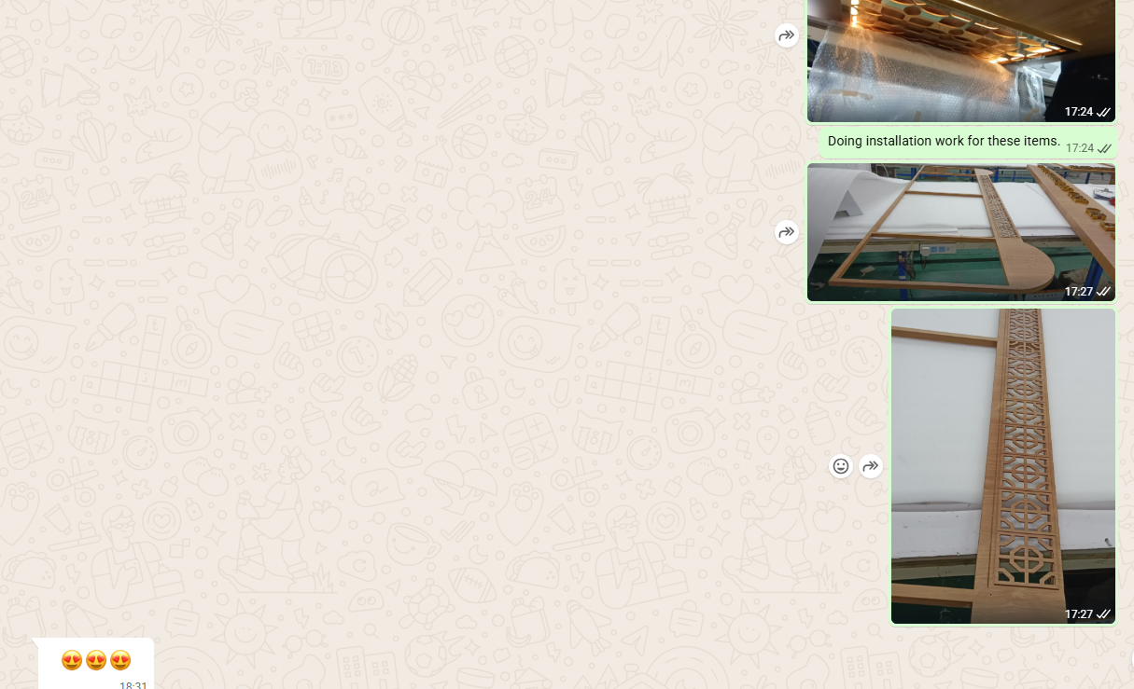1134x689 pixels.
Task: Click read ticks on tall lattice photo
Action: point(1103,614)
